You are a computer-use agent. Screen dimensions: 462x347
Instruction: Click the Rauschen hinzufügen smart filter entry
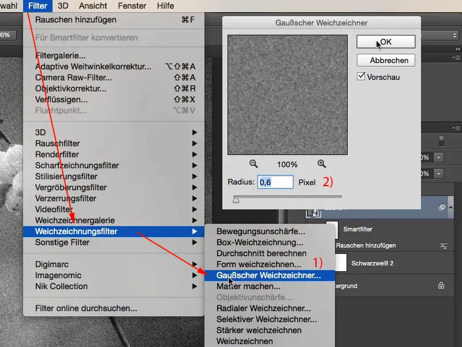coord(366,245)
